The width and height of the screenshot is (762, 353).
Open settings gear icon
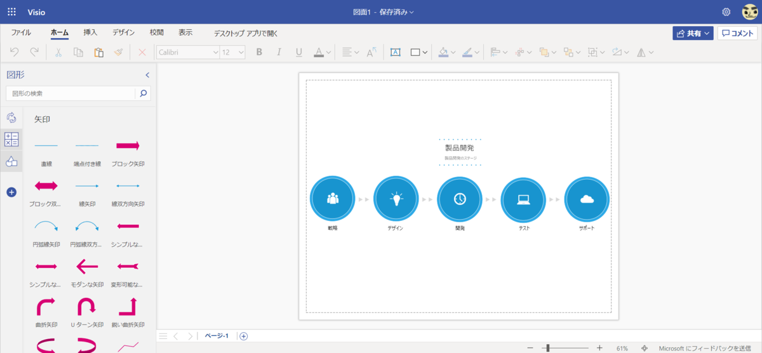pyautogui.click(x=726, y=12)
